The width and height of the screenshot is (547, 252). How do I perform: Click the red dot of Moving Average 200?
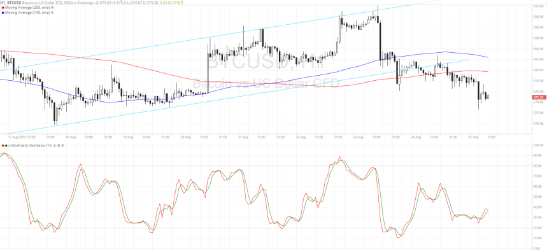(3, 8)
